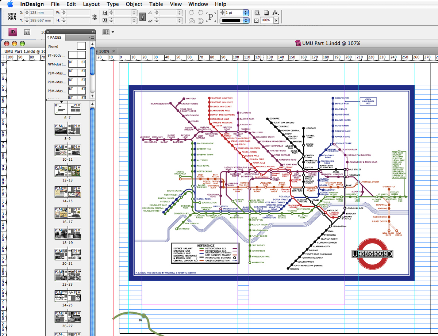Increase X value with stepper arrows

tap(27, 12)
